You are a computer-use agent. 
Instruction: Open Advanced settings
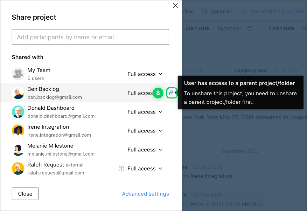(x=145, y=193)
